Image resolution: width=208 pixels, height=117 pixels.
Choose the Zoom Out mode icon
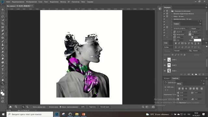(27, 107)
